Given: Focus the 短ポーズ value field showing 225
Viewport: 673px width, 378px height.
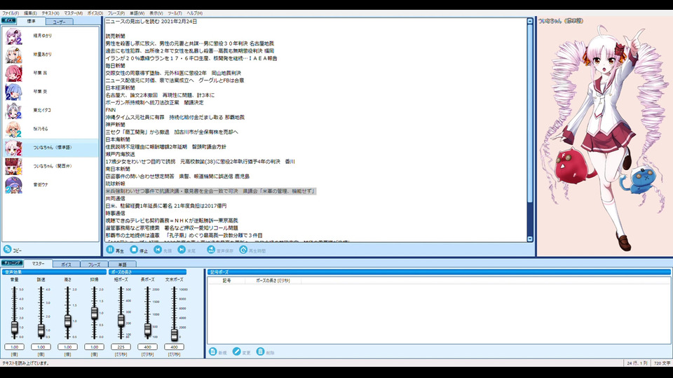Looking at the screenshot, I should pos(121,346).
